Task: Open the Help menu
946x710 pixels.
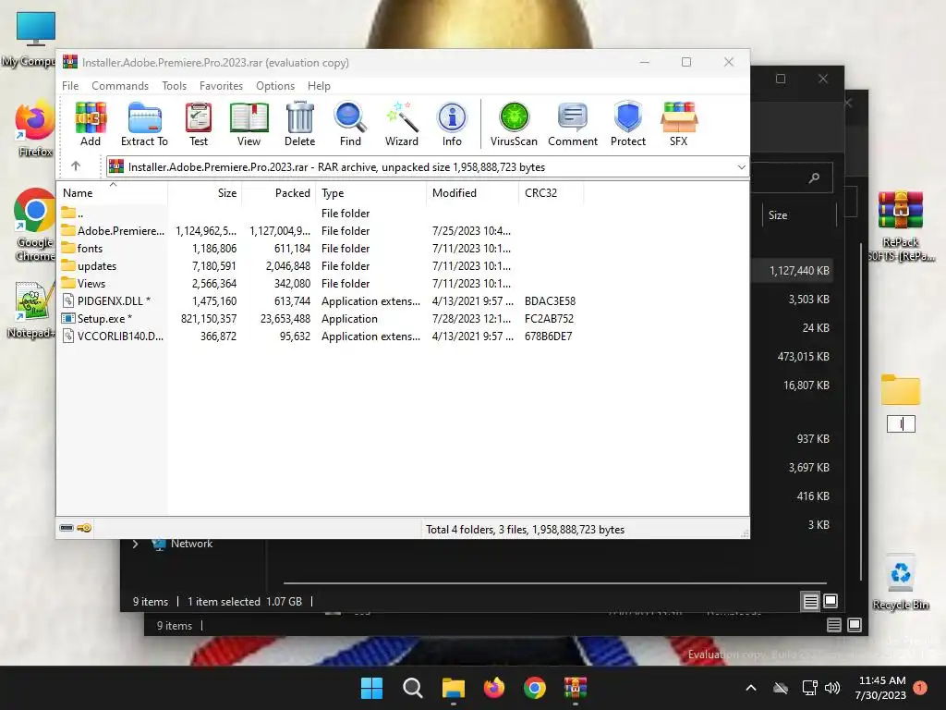Action: pos(319,86)
